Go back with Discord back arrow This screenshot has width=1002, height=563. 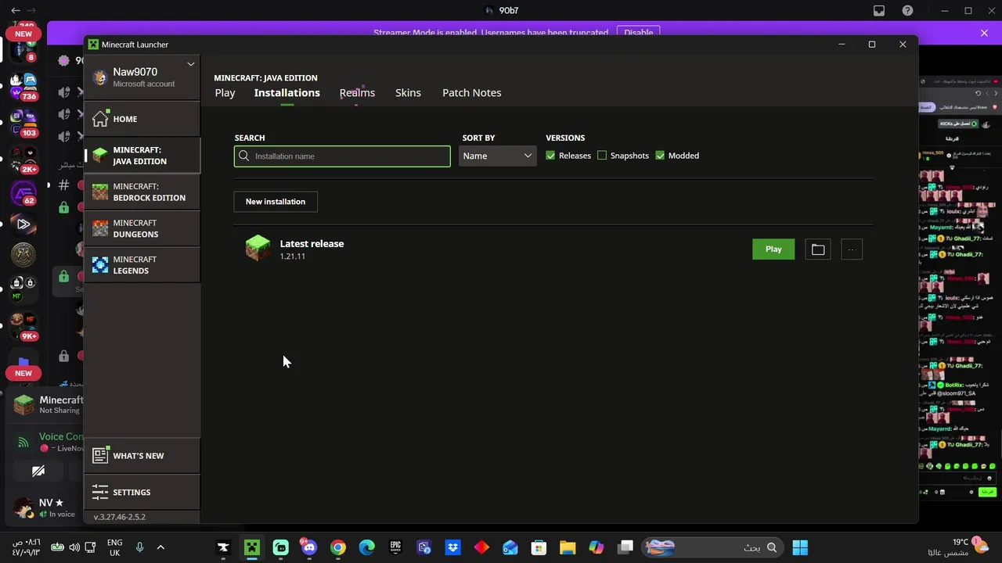(16, 11)
